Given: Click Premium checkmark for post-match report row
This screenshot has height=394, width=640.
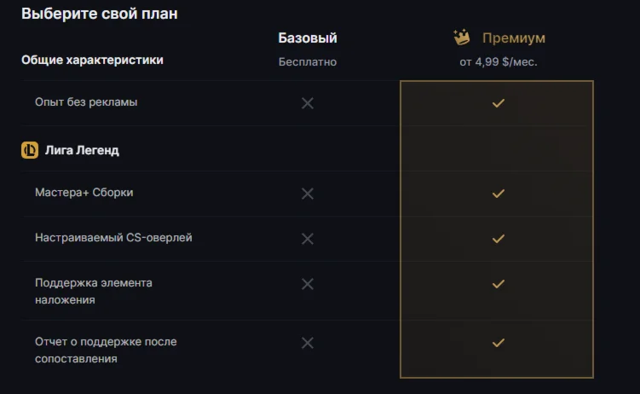Looking at the screenshot, I should click(x=499, y=343).
